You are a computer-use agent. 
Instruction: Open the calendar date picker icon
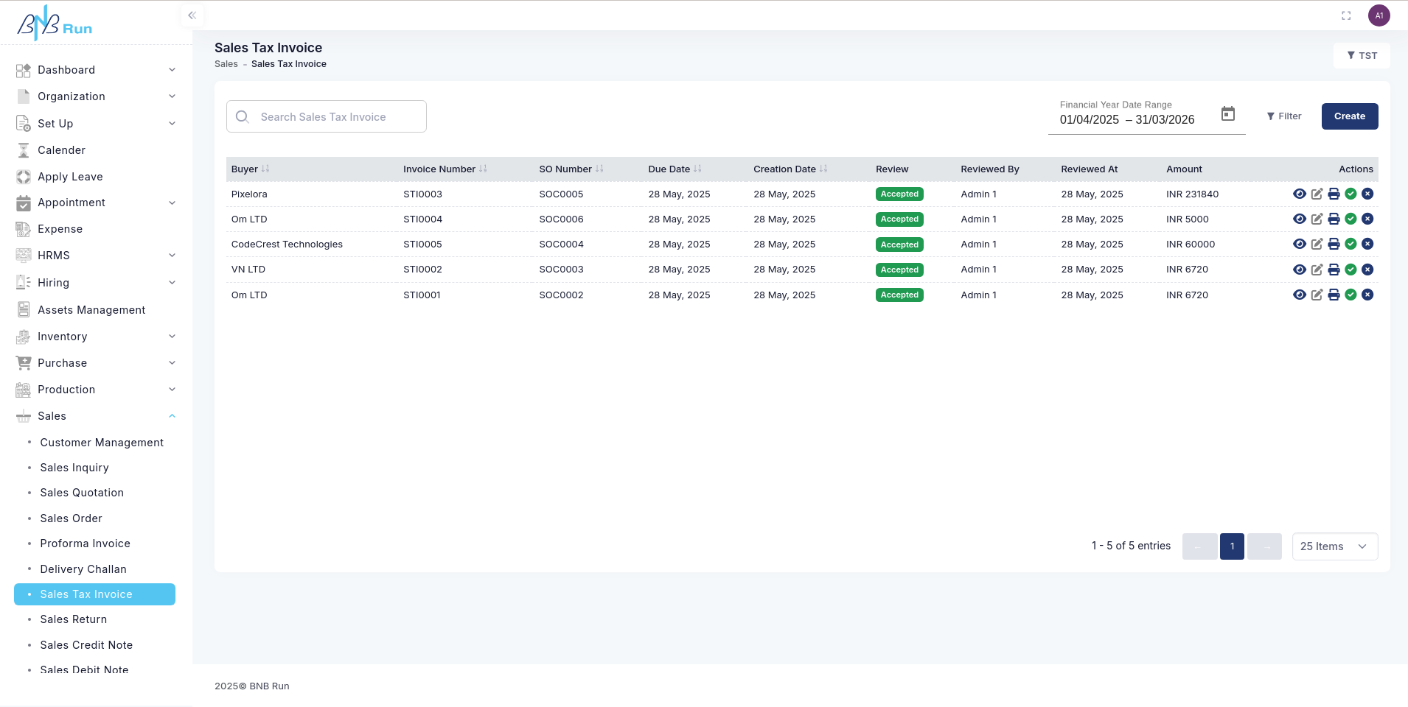click(x=1228, y=113)
